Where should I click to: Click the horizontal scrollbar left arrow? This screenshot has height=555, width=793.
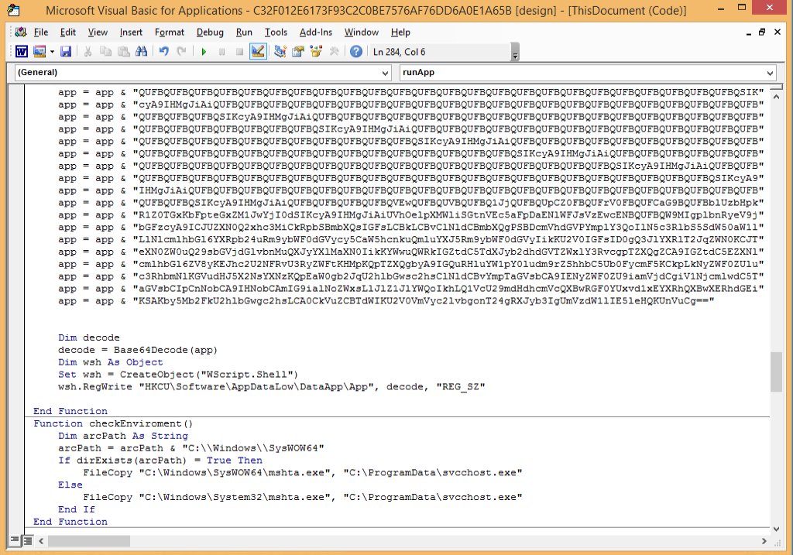pyautogui.click(x=41, y=541)
